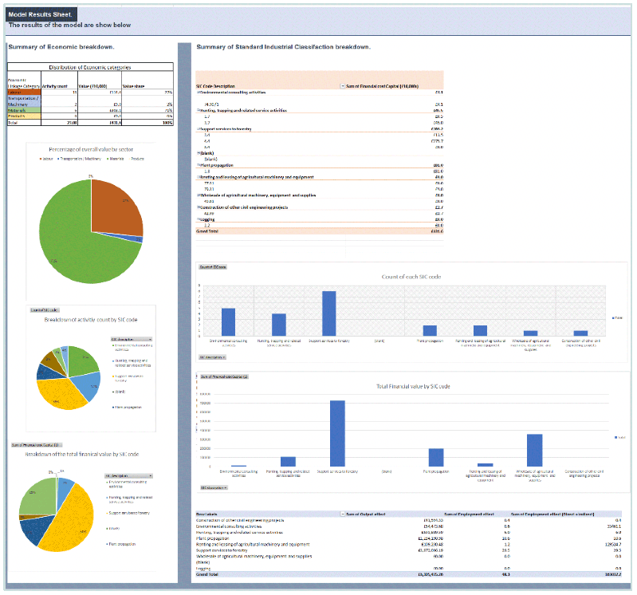The width and height of the screenshot is (637, 595).
Task: Click Plant propagation legend entry in activity count chart
Action: (x=127, y=408)
